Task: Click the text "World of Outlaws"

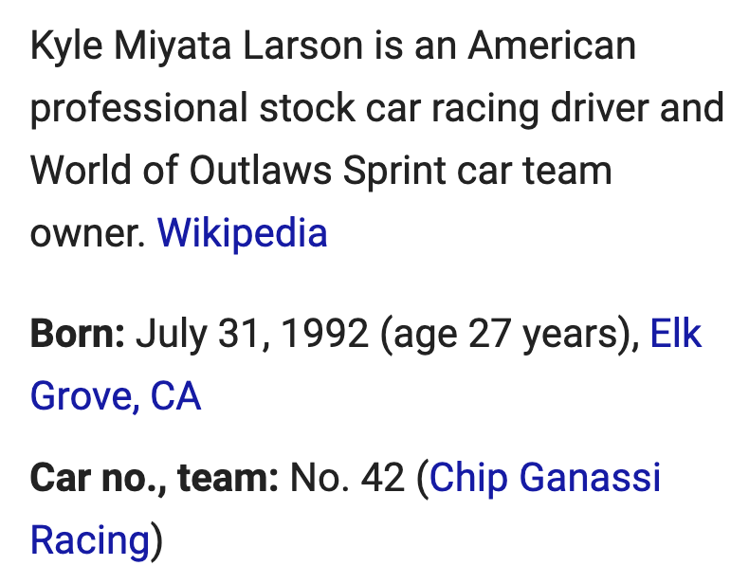Action: 181,171
